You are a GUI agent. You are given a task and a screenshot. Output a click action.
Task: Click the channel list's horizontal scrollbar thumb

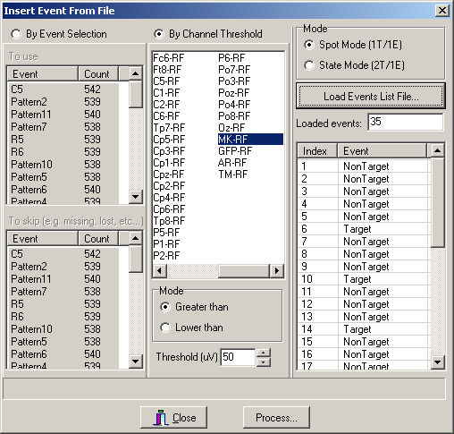click(244, 270)
